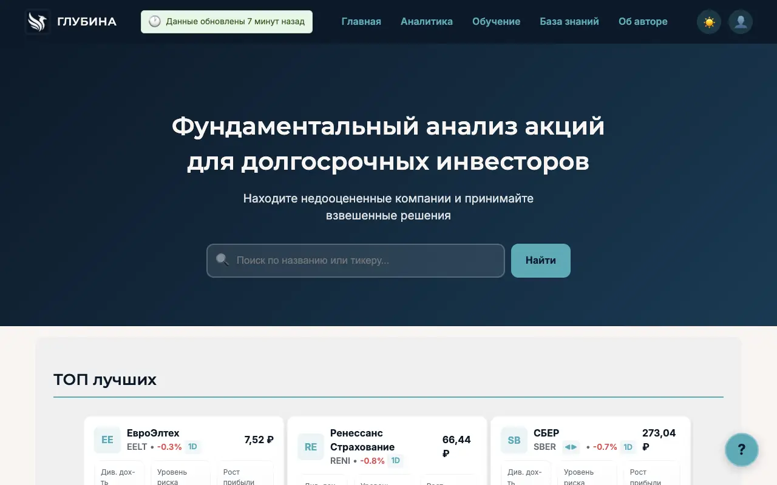Image resolution: width=777 pixels, height=485 pixels.
Task: Click 'Данные обновлены 7 минут назад' badge text
Action: pyautogui.click(x=236, y=21)
